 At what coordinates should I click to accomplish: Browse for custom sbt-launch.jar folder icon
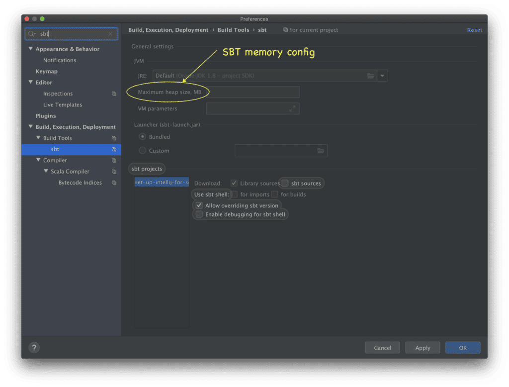pos(321,150)
